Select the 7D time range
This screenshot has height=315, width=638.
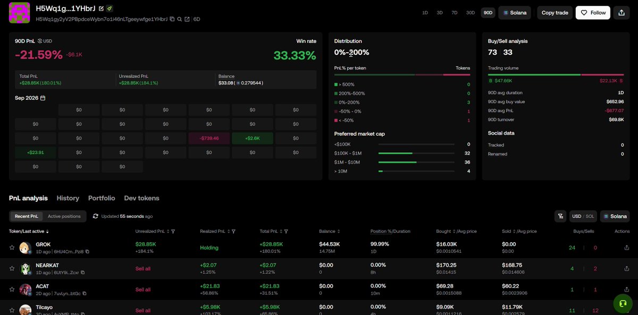[x=455, y=13]
